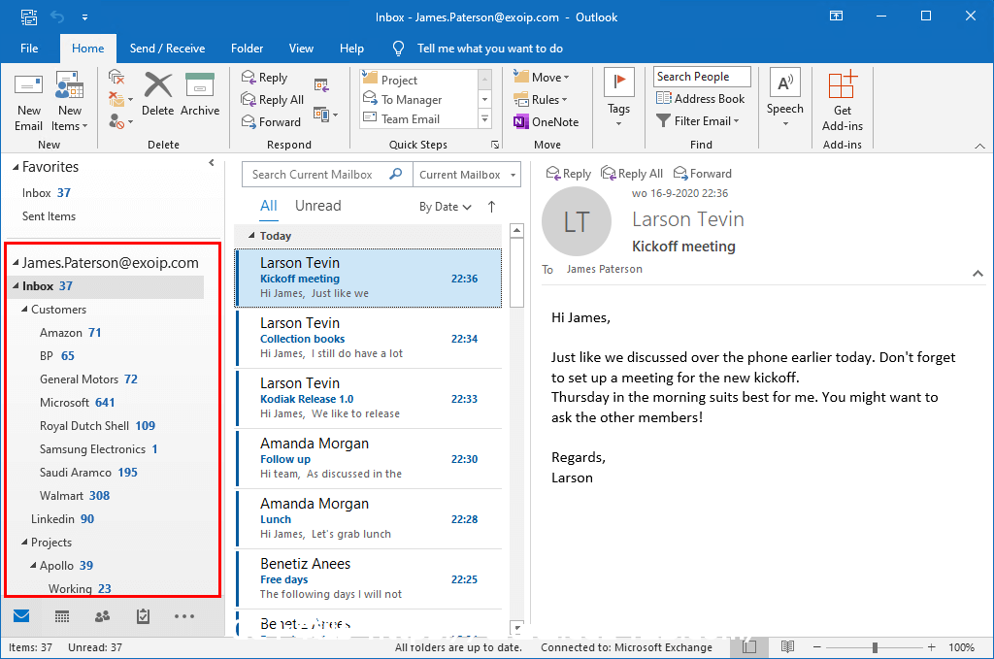Image resolution: width=994 pixels, height=659 pixels.
Task: Switch to the Send / Receive tab
Action: (x=167, y=49)
